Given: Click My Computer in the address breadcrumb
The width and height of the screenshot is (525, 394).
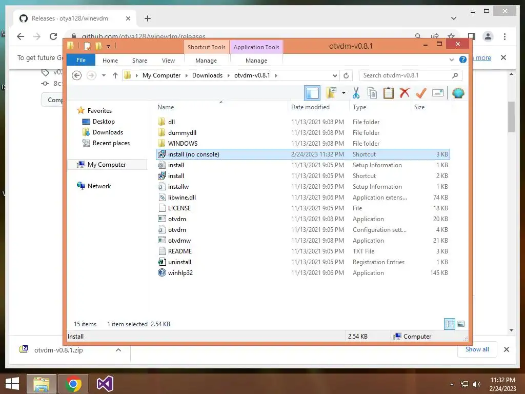Looking at the screenshot, I should [x=161, y=75].
